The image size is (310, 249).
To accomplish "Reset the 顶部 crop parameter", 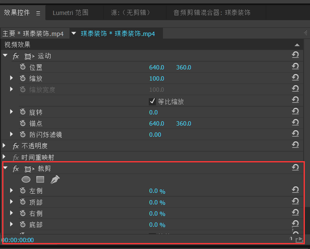I will coord(295,201).
